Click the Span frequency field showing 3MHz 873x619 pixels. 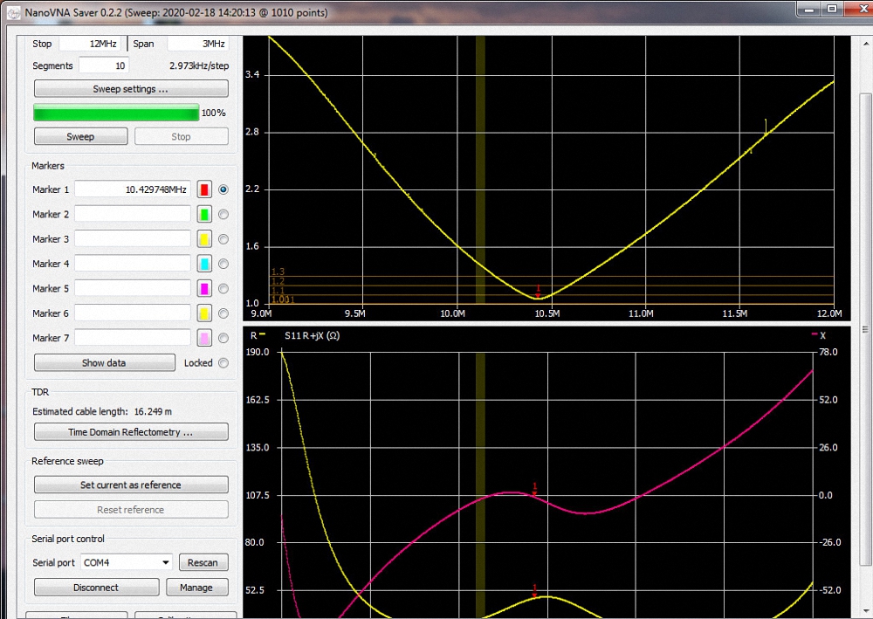[197, 44]
